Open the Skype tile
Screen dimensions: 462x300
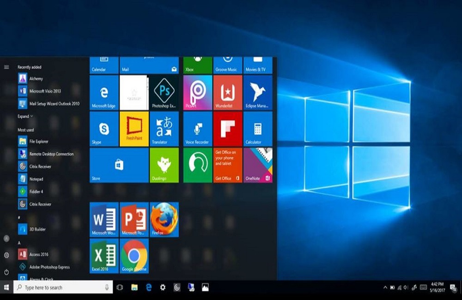[x=104, y=129]
